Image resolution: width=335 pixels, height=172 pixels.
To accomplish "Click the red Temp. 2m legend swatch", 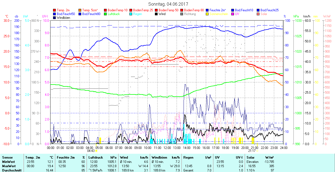I will (55, 10).
